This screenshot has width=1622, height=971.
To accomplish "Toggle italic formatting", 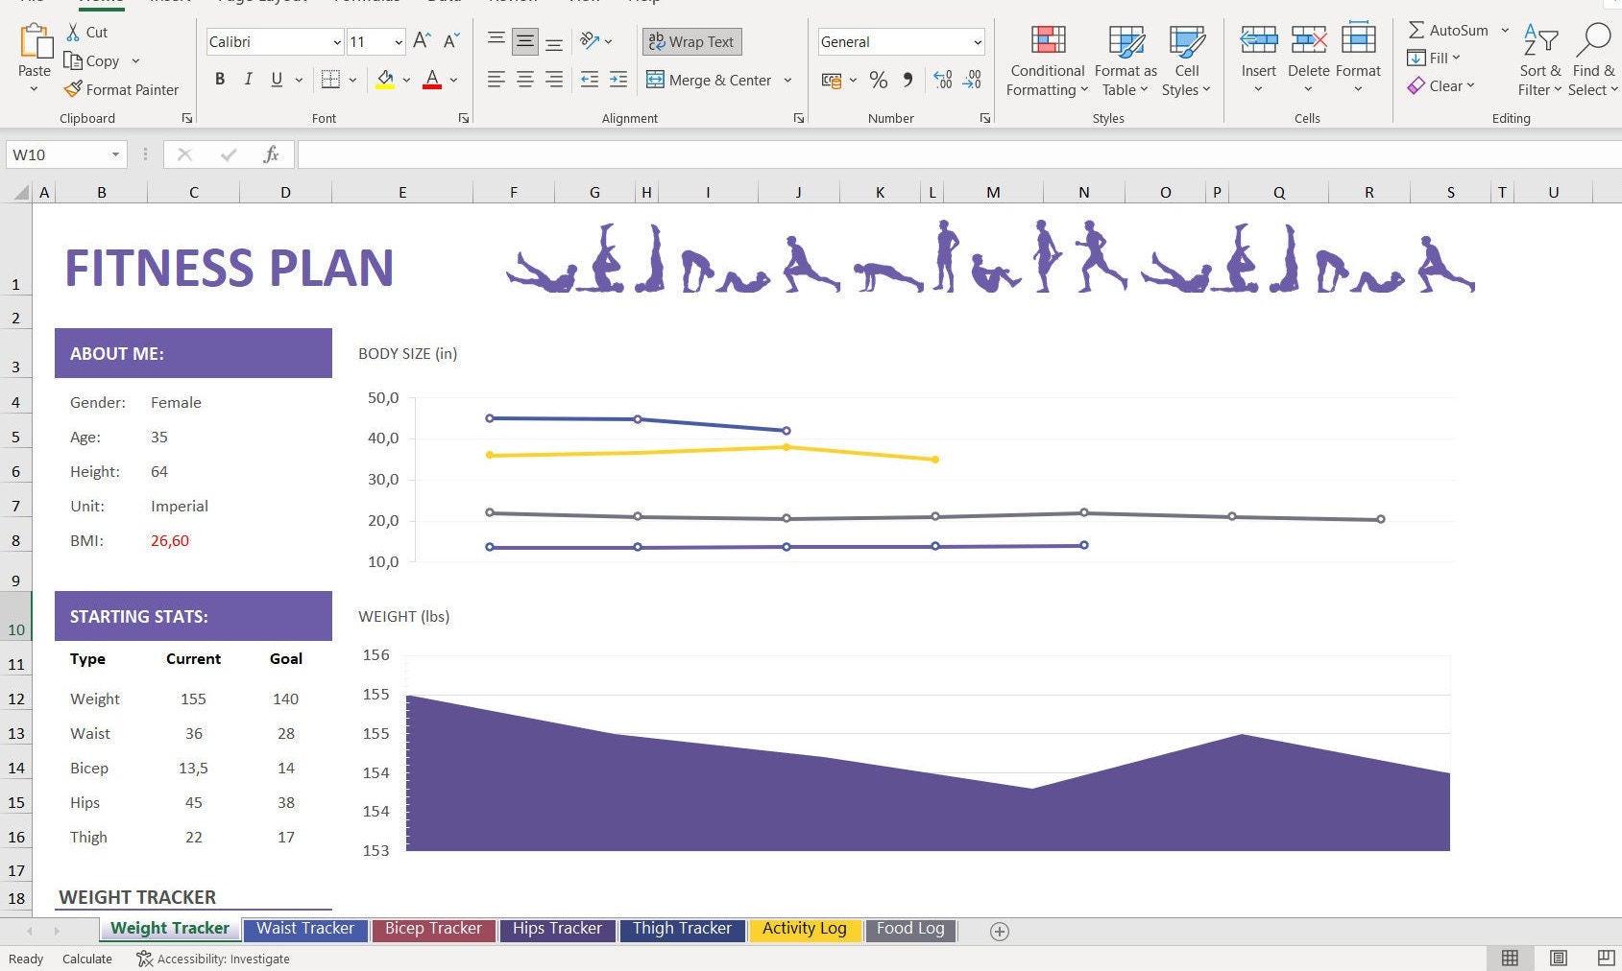I will (x=248, y=79).
